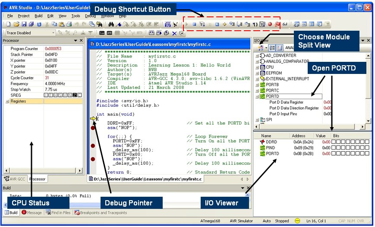Click the Copy icon in the toolbar
The width and height of the screenshot is (375, 227).
(54, 24)
